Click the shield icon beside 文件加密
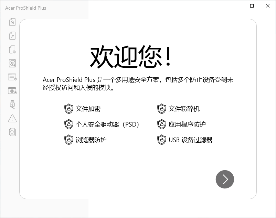Image resolution: width=276 pixels, height=218 pixels. tap(69, 109)
